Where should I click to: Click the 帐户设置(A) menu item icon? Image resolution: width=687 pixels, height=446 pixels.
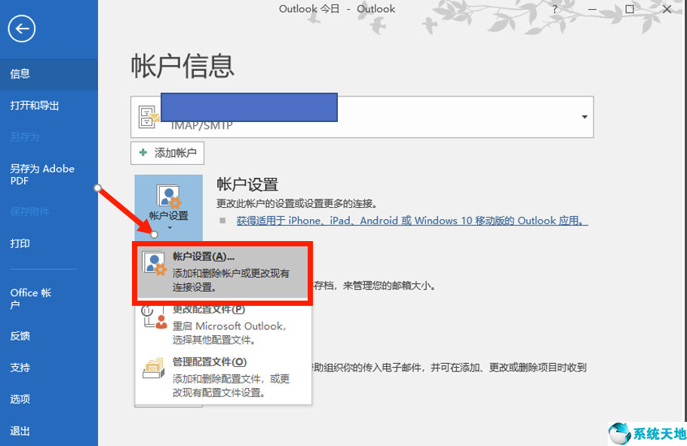[x=154, y=264]
